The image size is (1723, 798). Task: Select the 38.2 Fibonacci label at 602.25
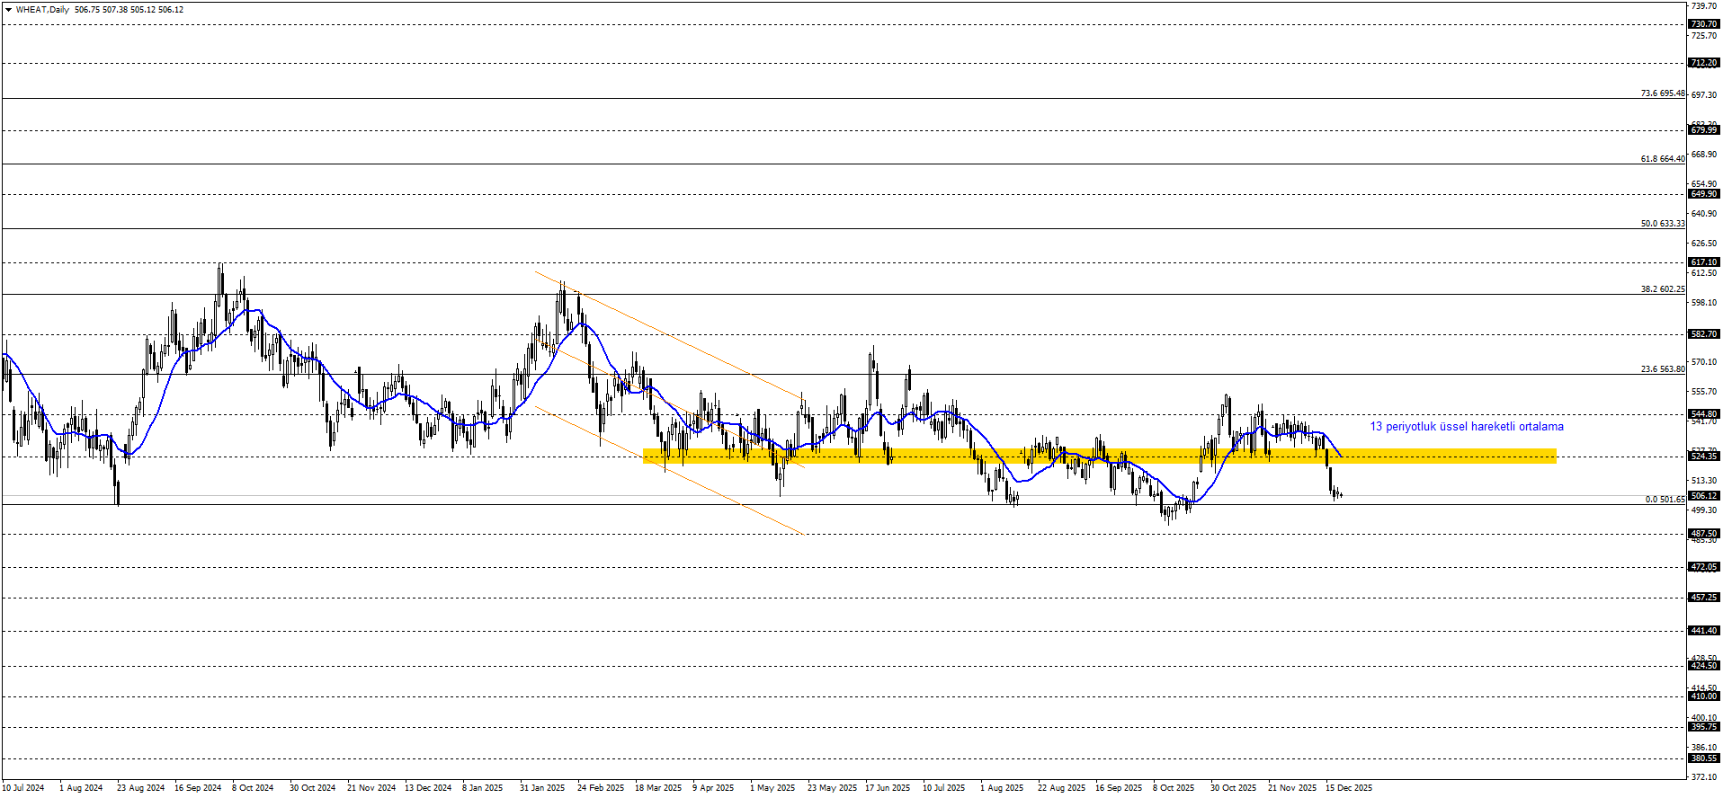click(x=1662, y=289)
